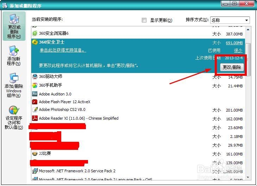Click the JJ比赛 program icon
Image resolution: width=257 pixels, height=186 pixels.
[x=35, y=153]
